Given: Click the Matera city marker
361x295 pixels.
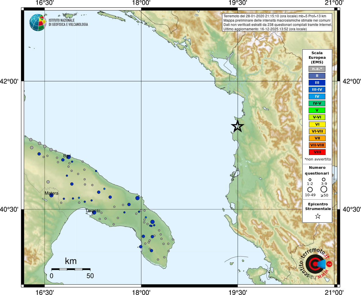Looking at the screenshot, I should point(51,195).
